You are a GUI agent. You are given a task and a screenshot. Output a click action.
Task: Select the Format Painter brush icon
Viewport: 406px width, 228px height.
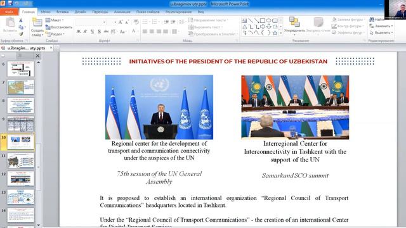tap(21, 34)
